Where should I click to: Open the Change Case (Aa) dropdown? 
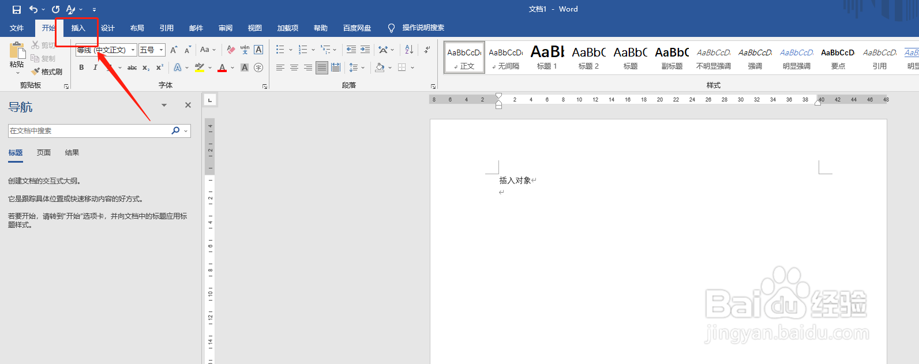click(208, 50)
